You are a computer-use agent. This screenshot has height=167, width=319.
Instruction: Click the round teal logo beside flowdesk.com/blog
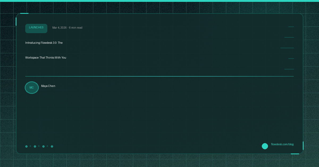[x=265, y=146]
